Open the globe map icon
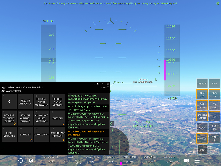 tap(31, 160)
